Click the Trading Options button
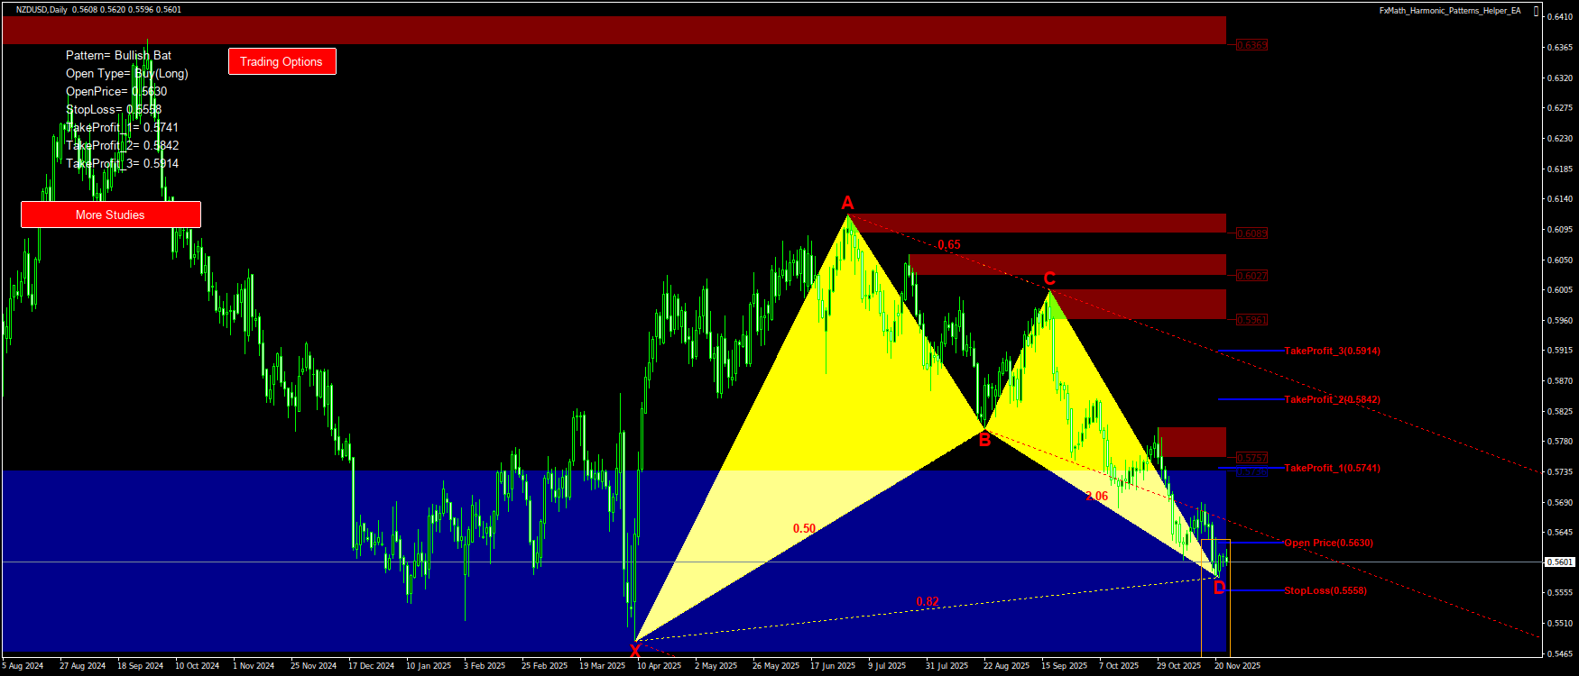Screen dimensions: 1579x676 pyautogui.click(x=282, y=61)
